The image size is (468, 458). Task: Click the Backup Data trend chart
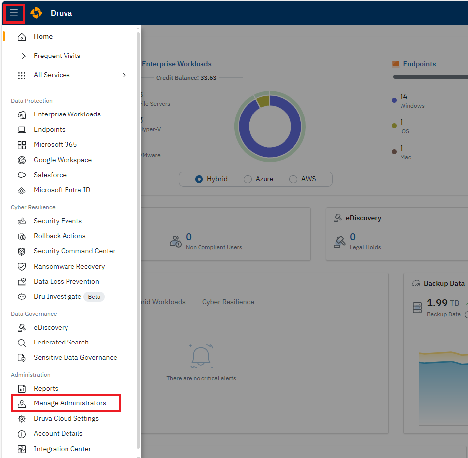point(444,388)
